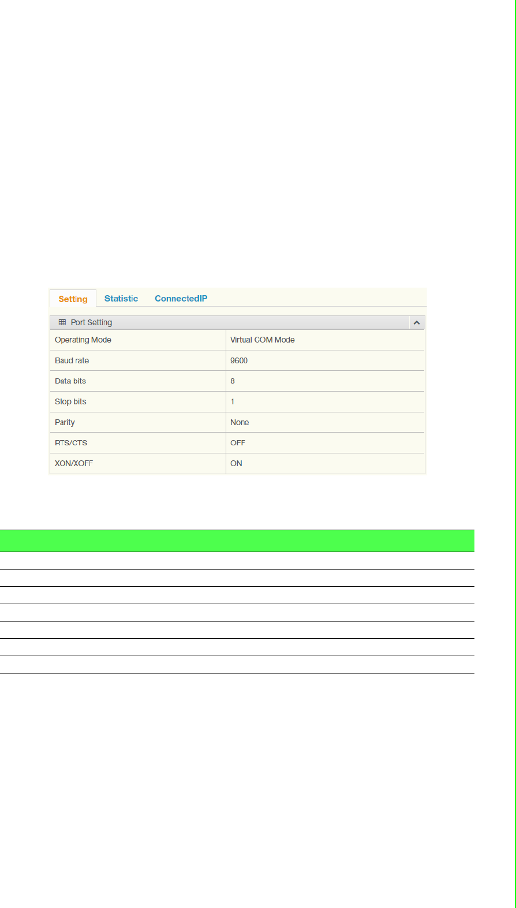This screenshot has width=516, height=908.
Task: Open the Statistic tab
Action: tap(121, 299)
